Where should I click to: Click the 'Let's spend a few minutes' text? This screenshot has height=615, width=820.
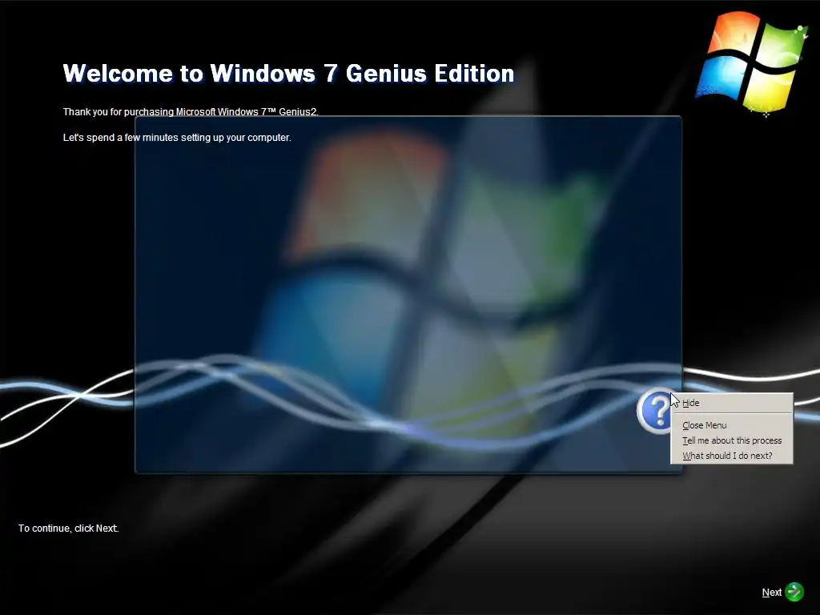(x=177, y=138)
